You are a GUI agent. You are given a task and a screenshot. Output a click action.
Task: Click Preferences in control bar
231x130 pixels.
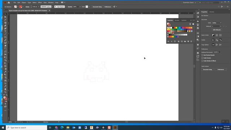[x=108, y=7]
